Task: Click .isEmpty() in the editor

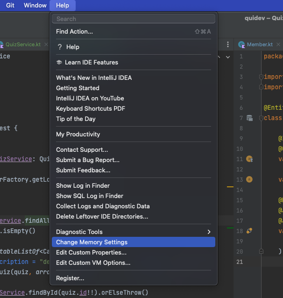Action: coord(18,231)
